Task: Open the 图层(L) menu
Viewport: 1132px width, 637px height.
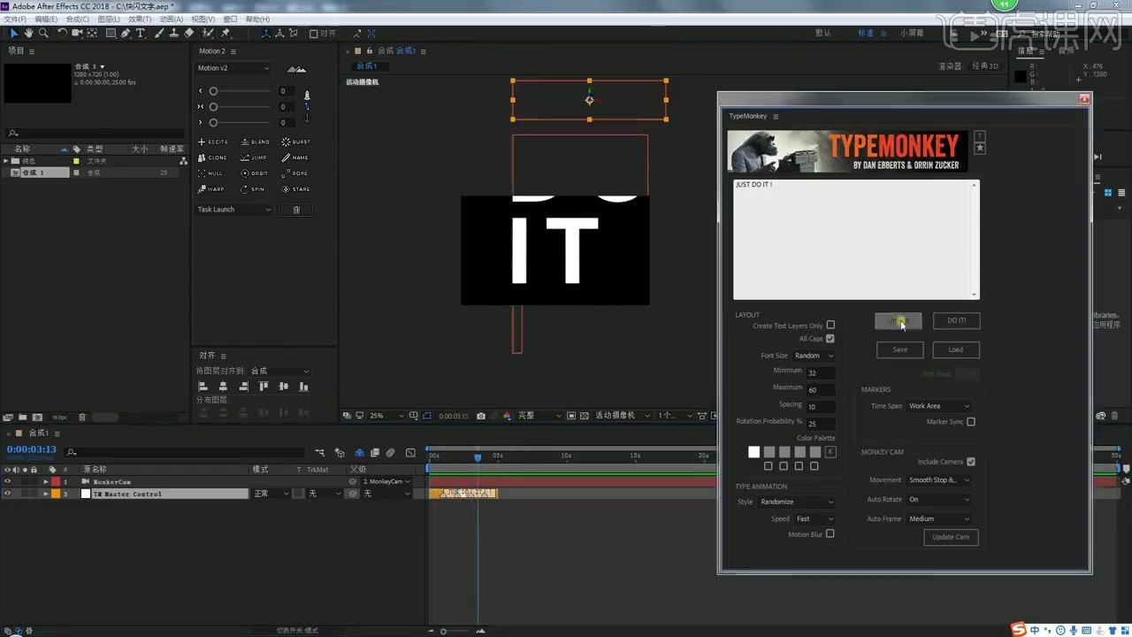Action: point(109,19)
